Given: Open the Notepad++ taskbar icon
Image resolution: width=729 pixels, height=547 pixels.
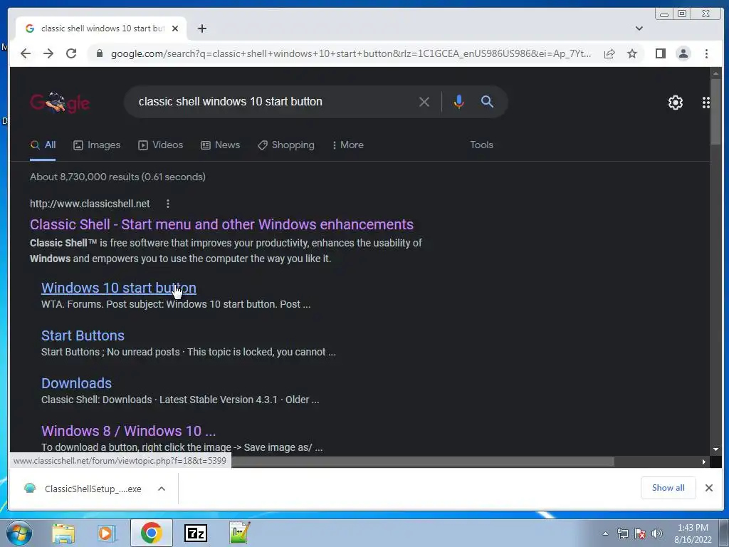Looking at the screenshot, I should click(239, 533).
